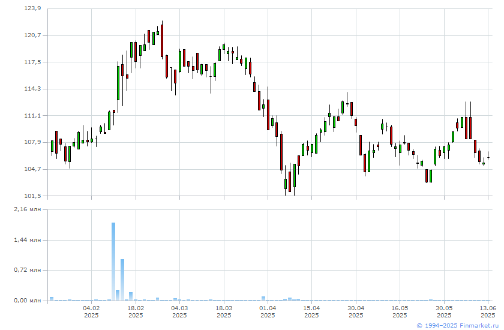Click the small volume bar at 01.04

[263, 299]
